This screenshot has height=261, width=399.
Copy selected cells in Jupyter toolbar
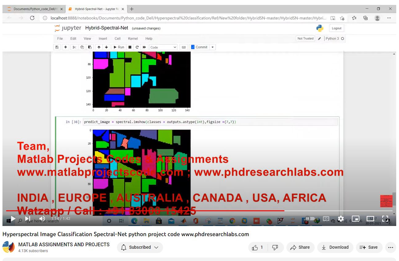click(82, 47)
